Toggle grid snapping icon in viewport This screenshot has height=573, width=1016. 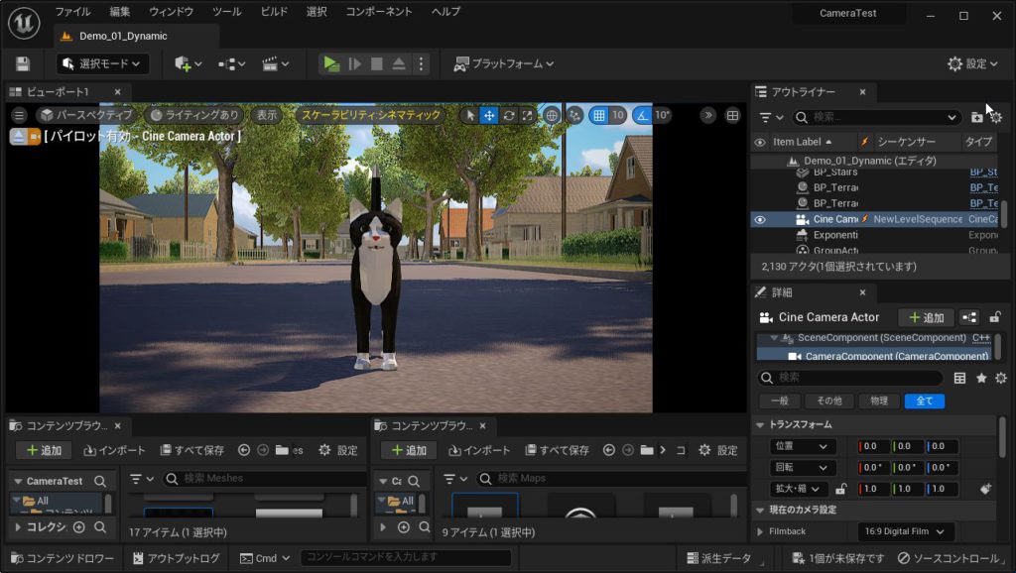pos(599,115)
